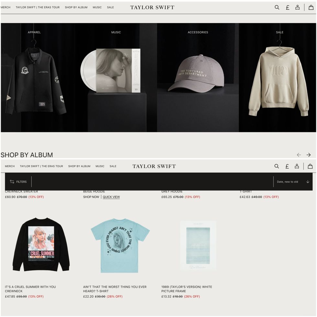Viewport: 317px width, 317px height.
Task: Click the search icon in top header
Action: (277, 7)
